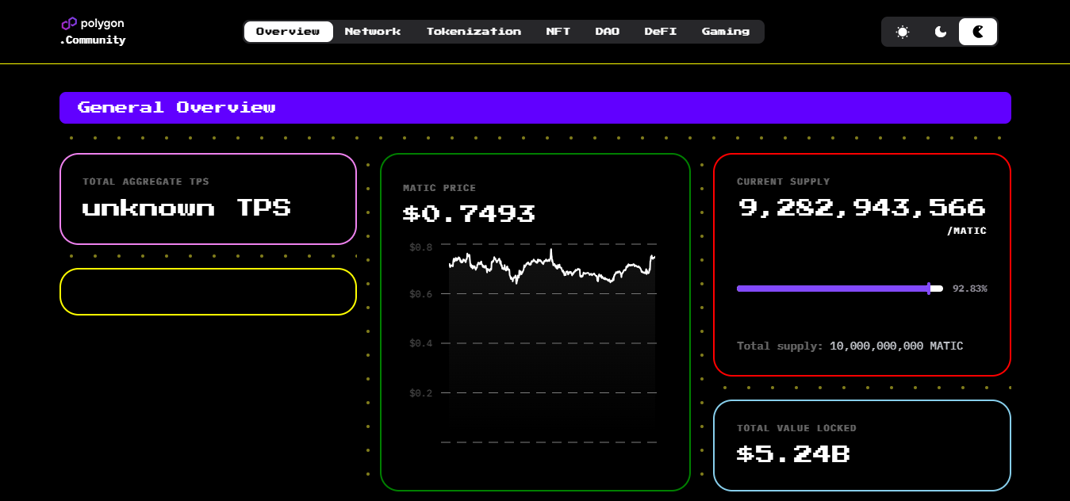Toggle the active Pac-Man theme option

[x=977, y=32]
